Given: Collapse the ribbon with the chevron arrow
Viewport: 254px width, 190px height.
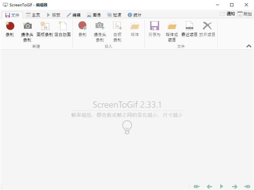Looking at the screenshot, I should (249, 46).
